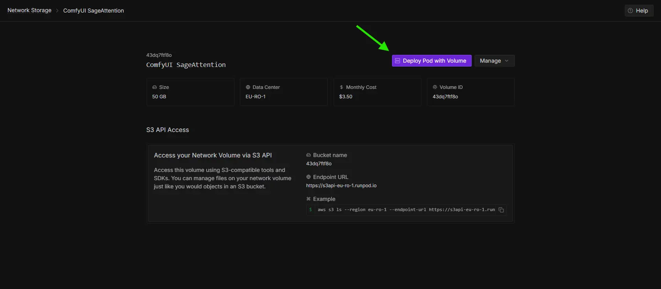The width and height of the screenshot is (661, 289).
Task: Click the S3-compatible tools description paragraph
Action: click(x=223, y=178)
